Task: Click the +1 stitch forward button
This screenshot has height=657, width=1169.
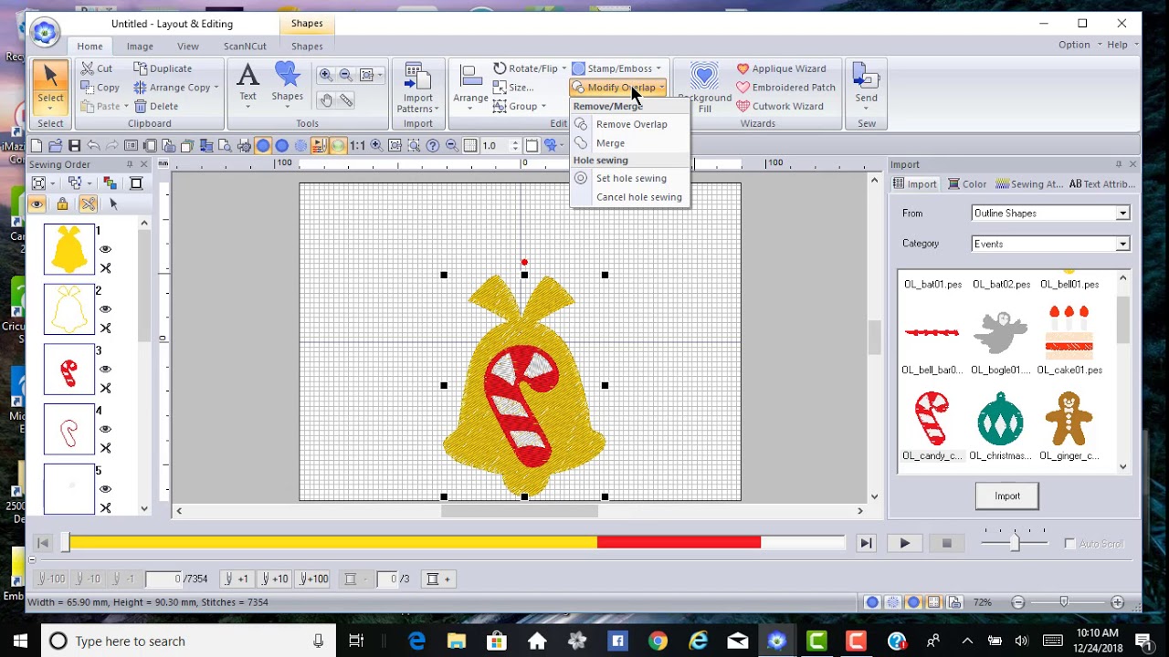Action: click(x=237, y=579)
